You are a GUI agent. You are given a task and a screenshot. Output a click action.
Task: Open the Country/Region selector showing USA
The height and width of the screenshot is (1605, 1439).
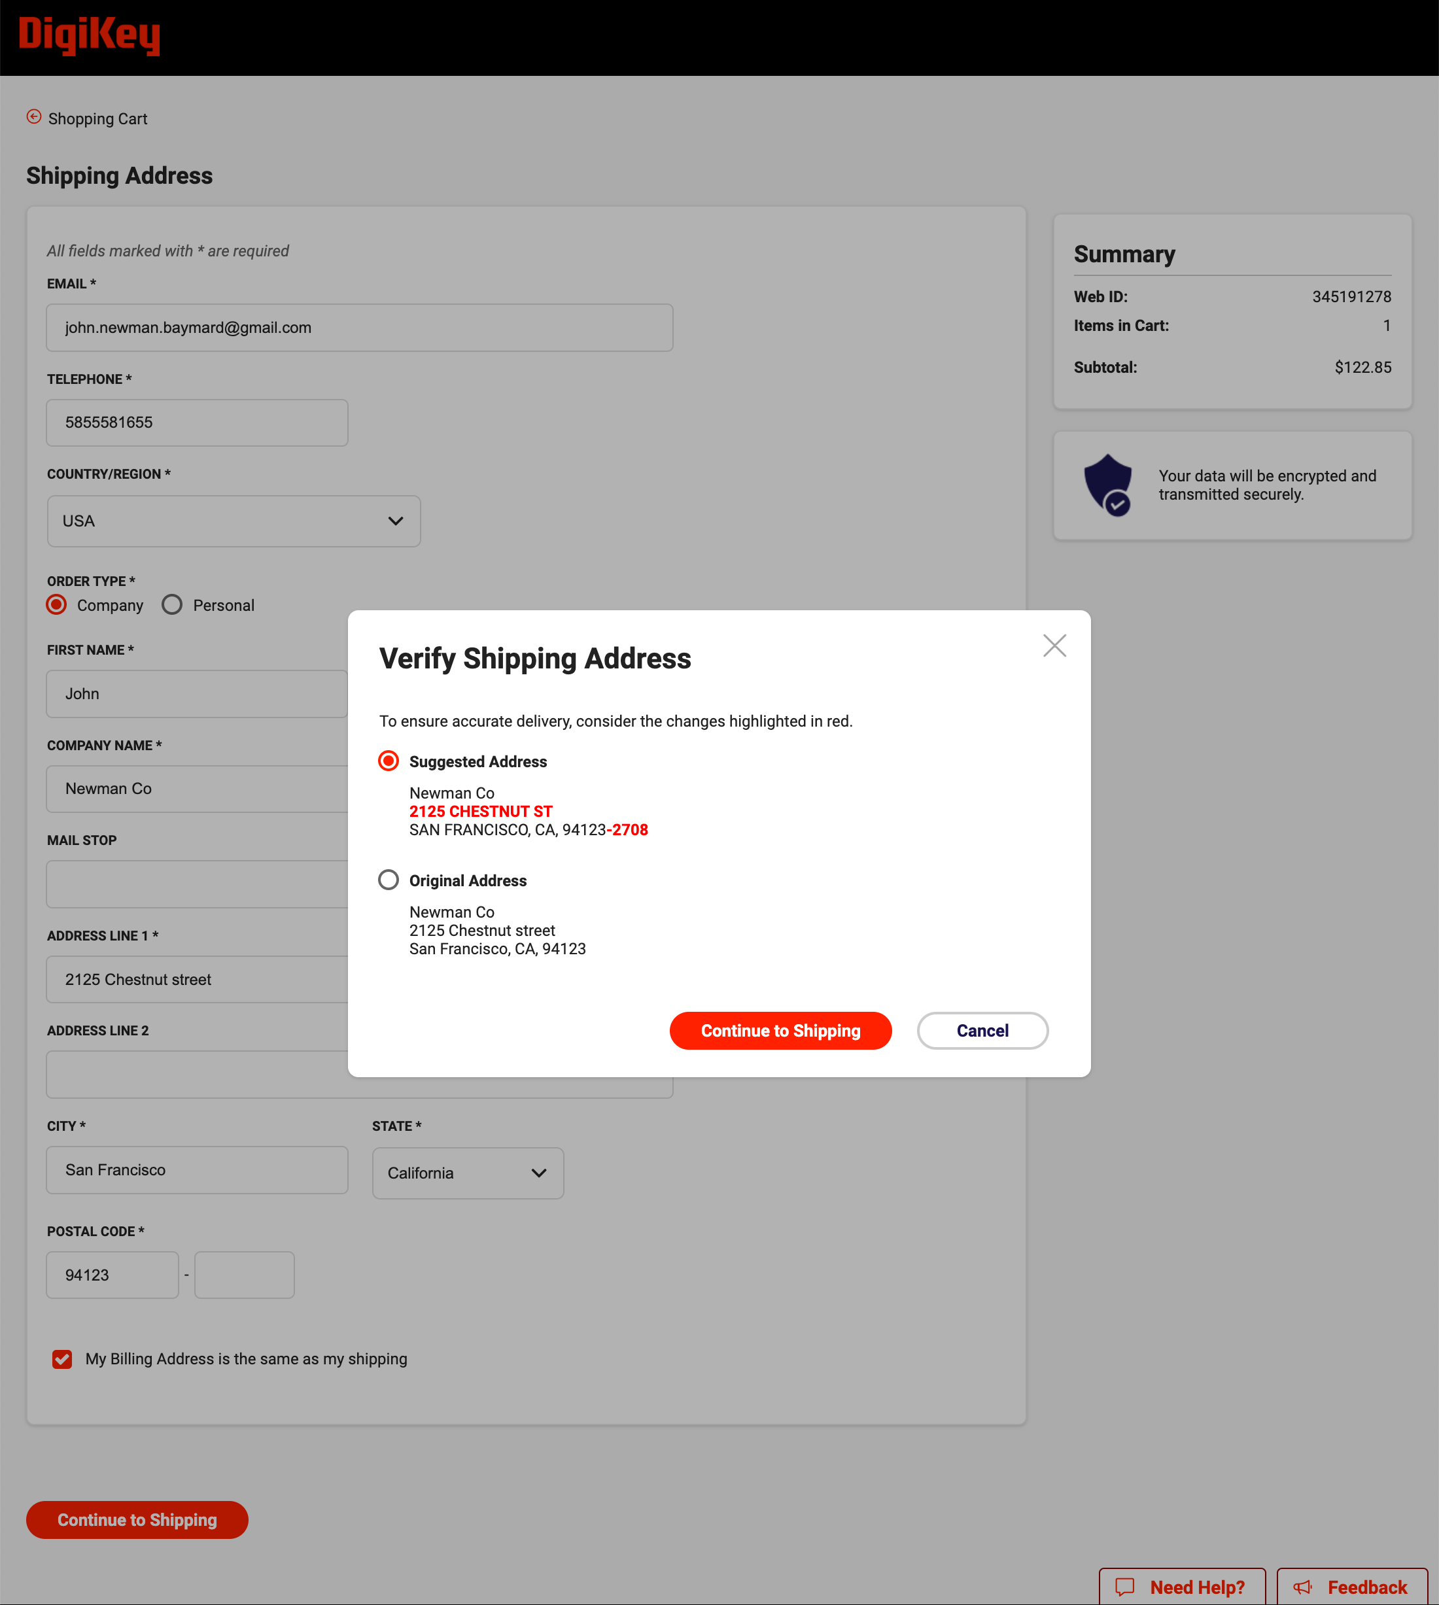click(x=234, y=521)
